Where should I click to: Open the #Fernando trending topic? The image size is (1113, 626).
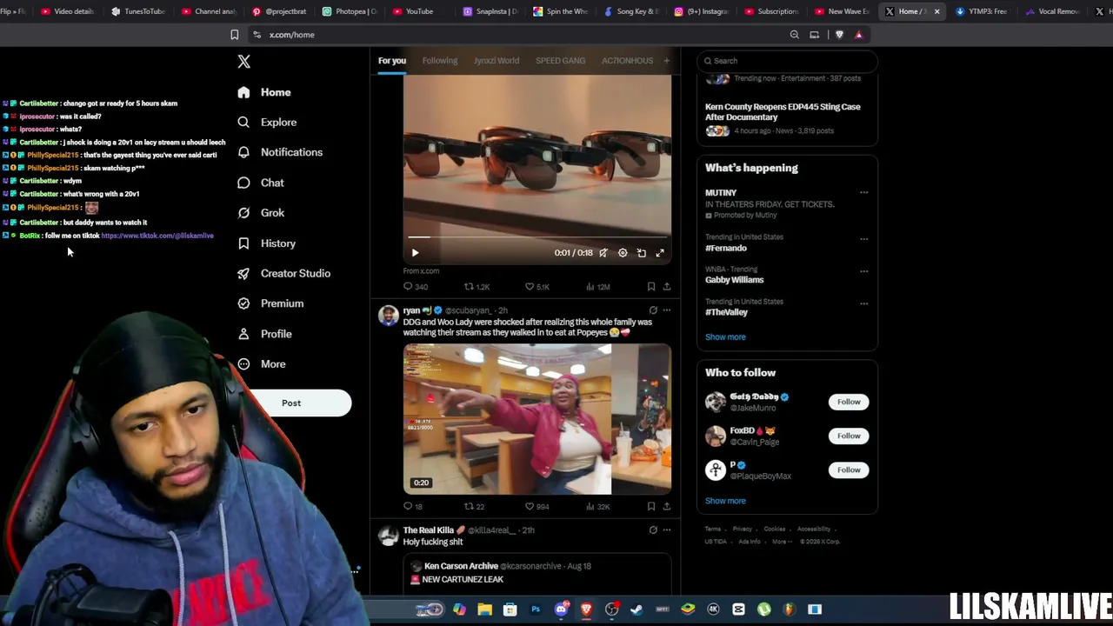pos(726,249)
